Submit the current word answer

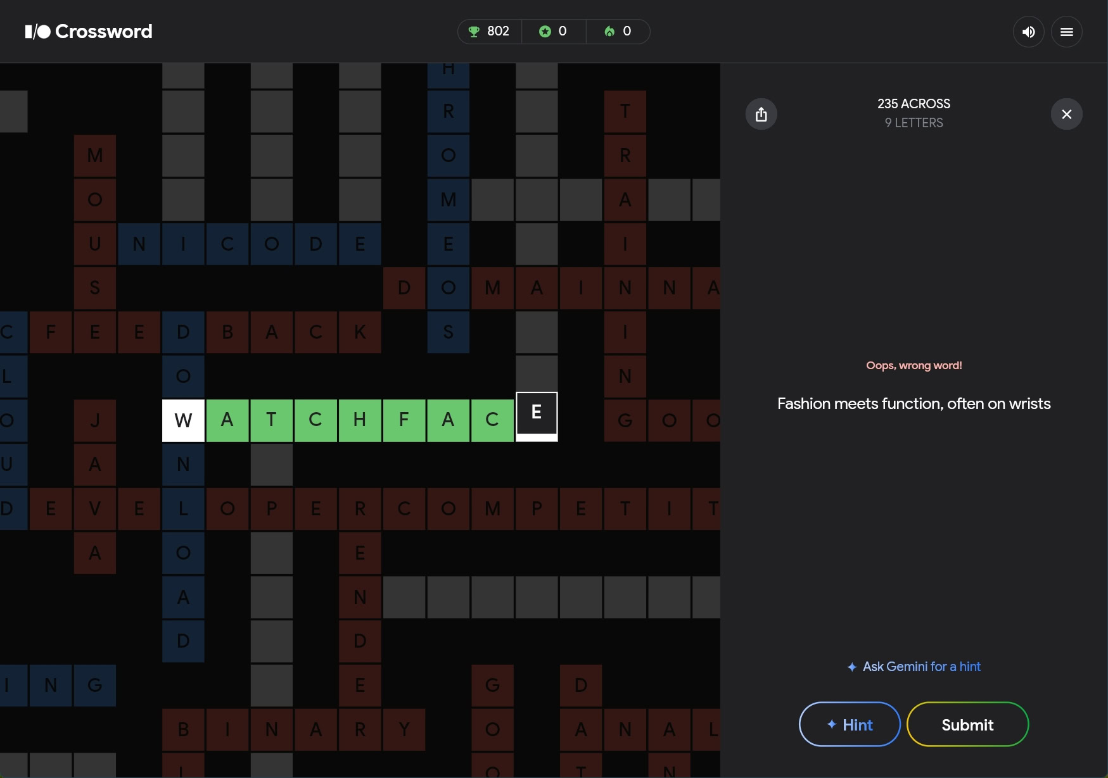(x=967, y=724)
